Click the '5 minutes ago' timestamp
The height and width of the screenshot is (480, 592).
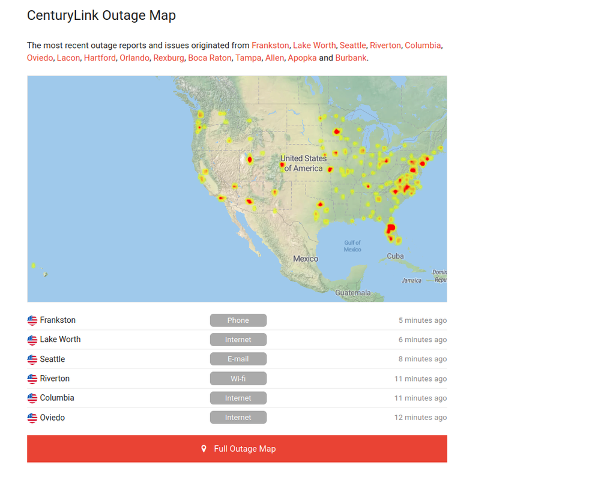[x=423, y=320]
